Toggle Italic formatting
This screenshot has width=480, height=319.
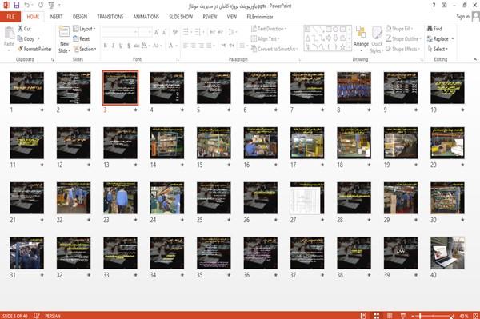(x=113, y=46)
